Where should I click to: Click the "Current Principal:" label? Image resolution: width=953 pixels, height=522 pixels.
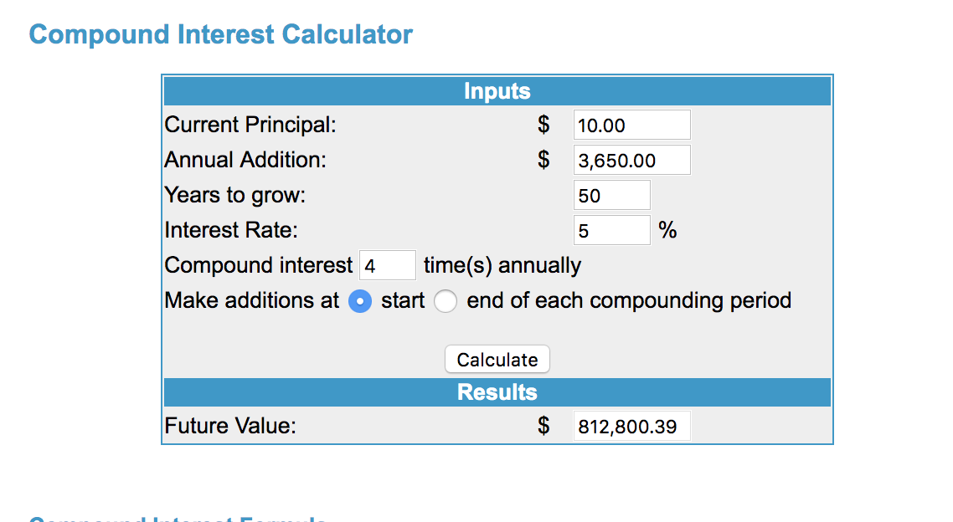click(x=250, y=125)
